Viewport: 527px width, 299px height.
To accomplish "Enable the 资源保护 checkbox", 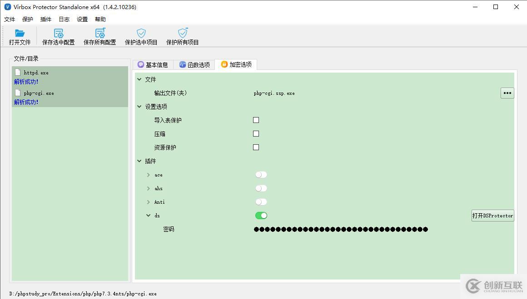I will pyautogui.click(x=256, y=147).
